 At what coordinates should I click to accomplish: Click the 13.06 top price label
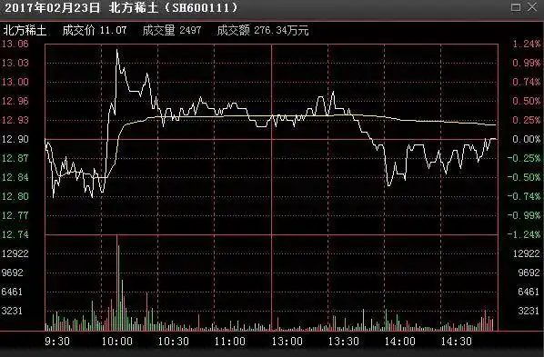pos(15,44)
